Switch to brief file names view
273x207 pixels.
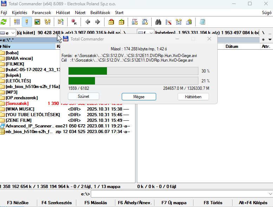17,22
